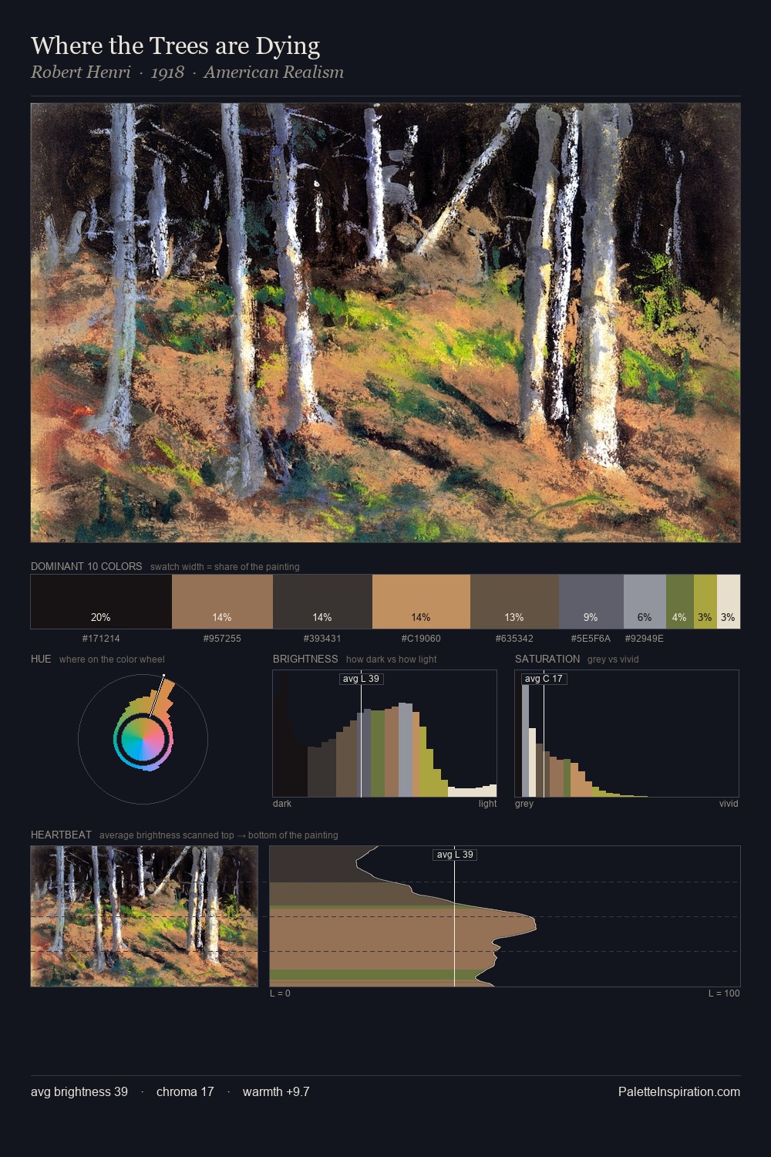Click the 'American Realism' style text
This screenshot has height=1157, width=771.
click(x=274, y=73)
